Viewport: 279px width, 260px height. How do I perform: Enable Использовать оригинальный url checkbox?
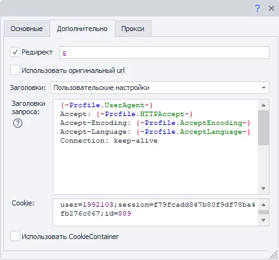click(x=15, y=70)
